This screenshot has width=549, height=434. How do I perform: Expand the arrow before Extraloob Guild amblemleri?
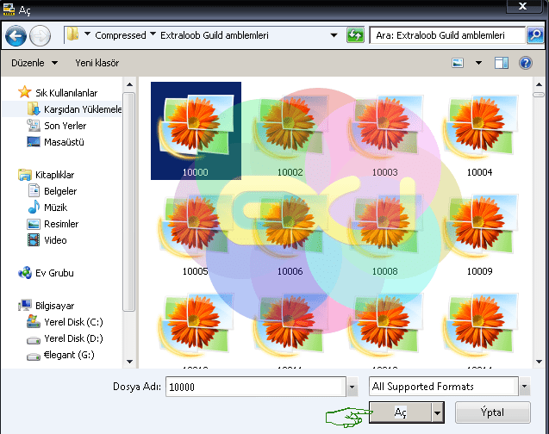[x=153, y=34]
